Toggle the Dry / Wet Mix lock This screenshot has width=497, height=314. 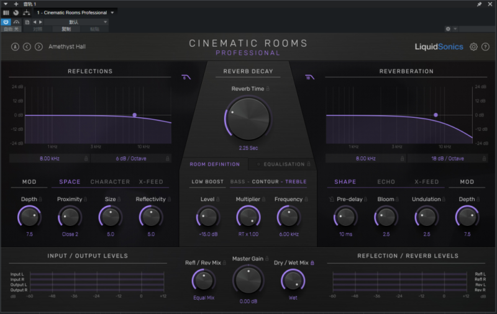pos(312,262)
